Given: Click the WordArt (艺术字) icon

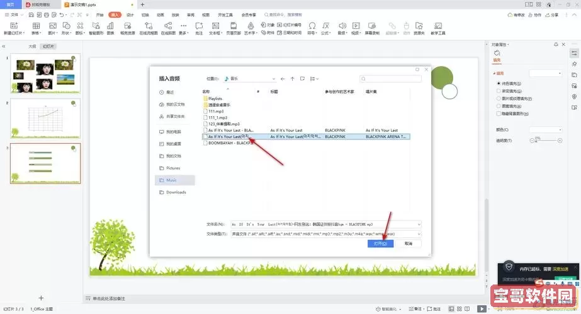Looking at the screenshot, I should tap(251, 26).
